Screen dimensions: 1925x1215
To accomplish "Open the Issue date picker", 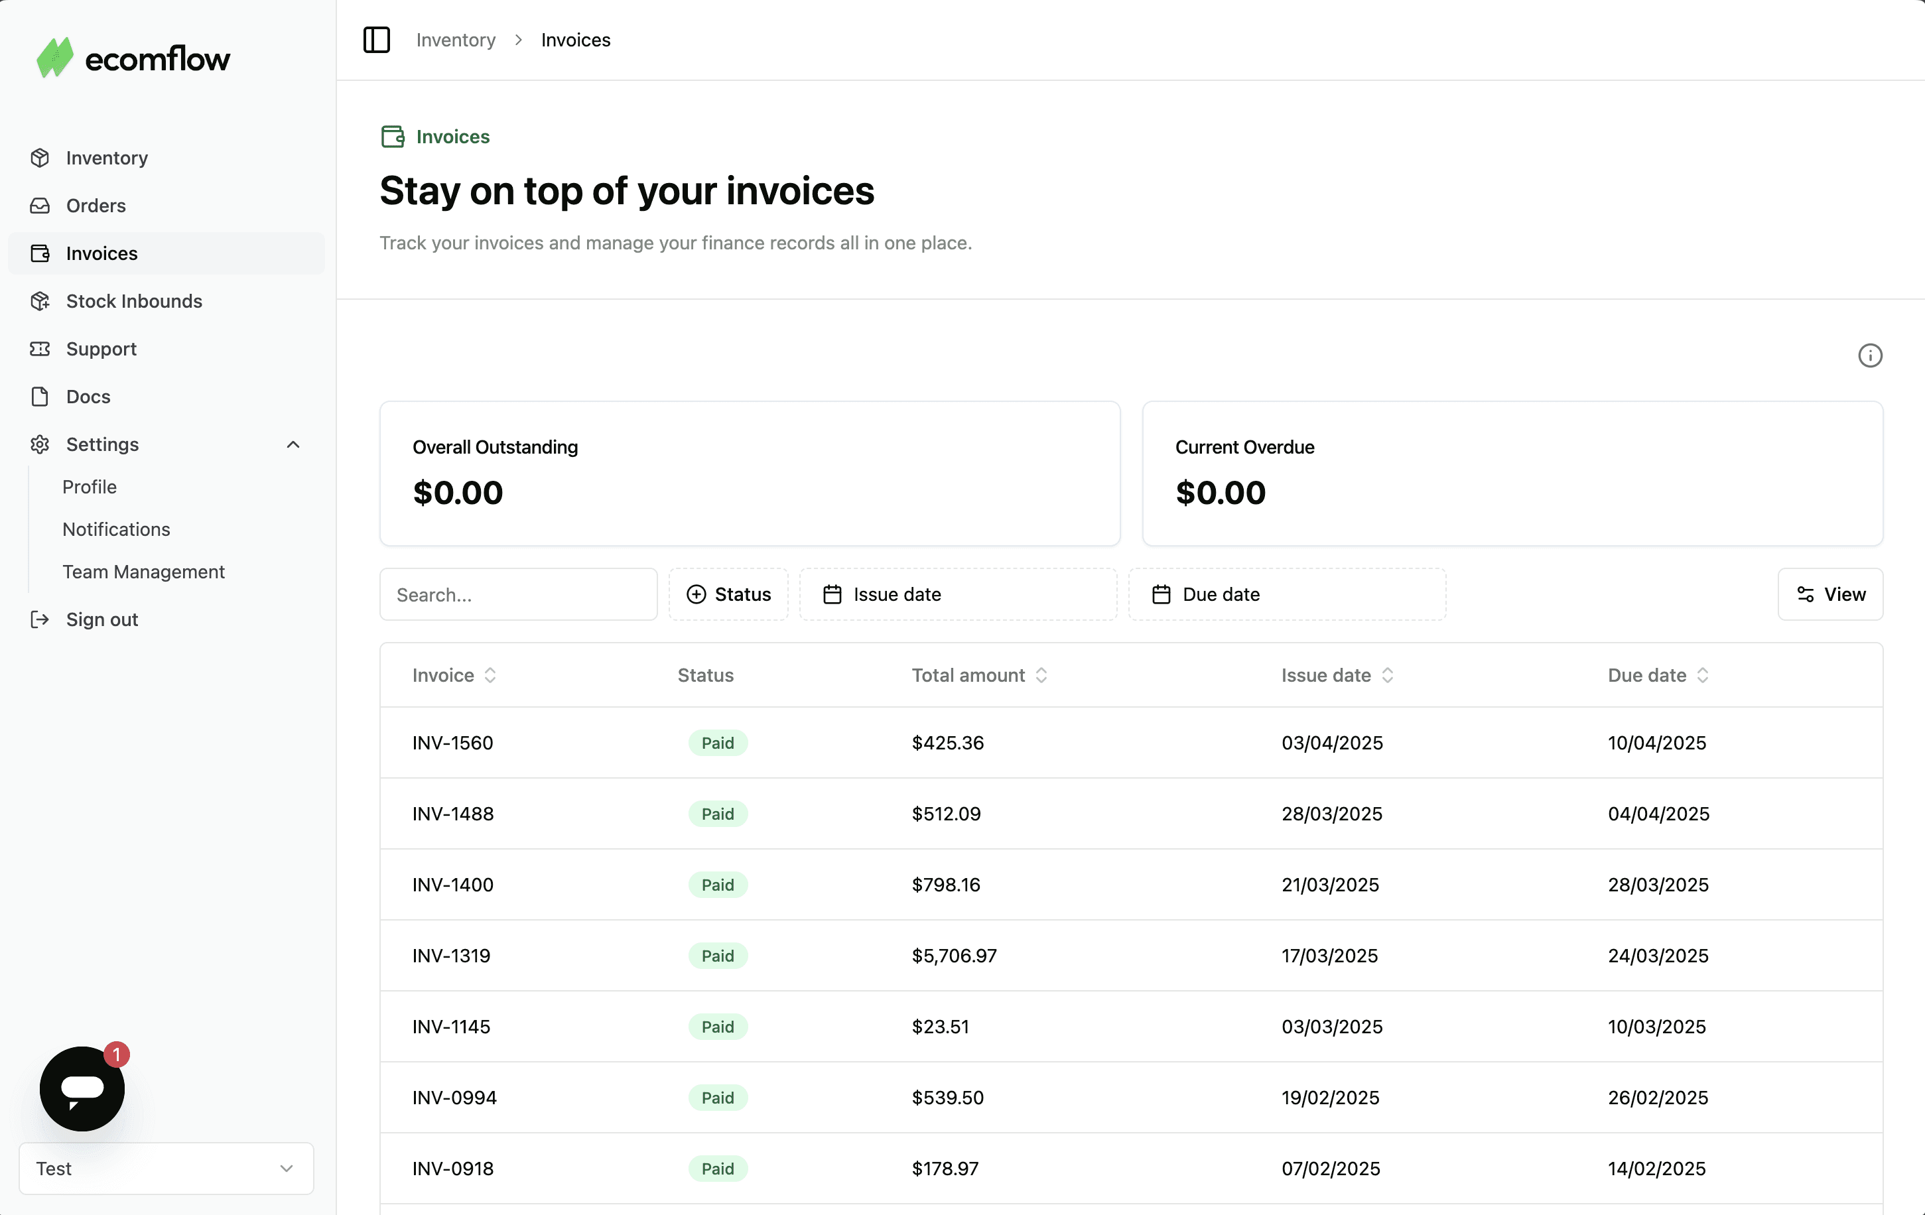I will click(x=958, y=595).
